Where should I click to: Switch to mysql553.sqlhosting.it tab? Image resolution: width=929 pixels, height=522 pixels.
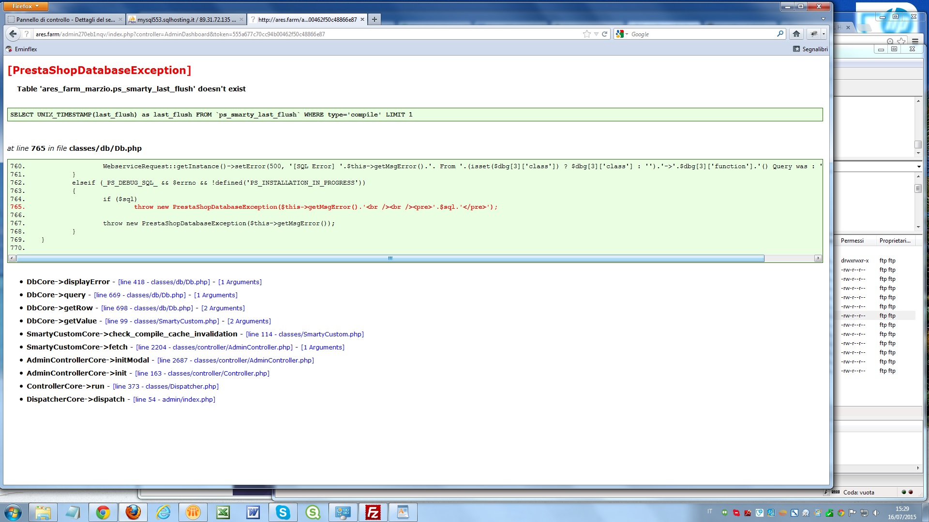186,20
